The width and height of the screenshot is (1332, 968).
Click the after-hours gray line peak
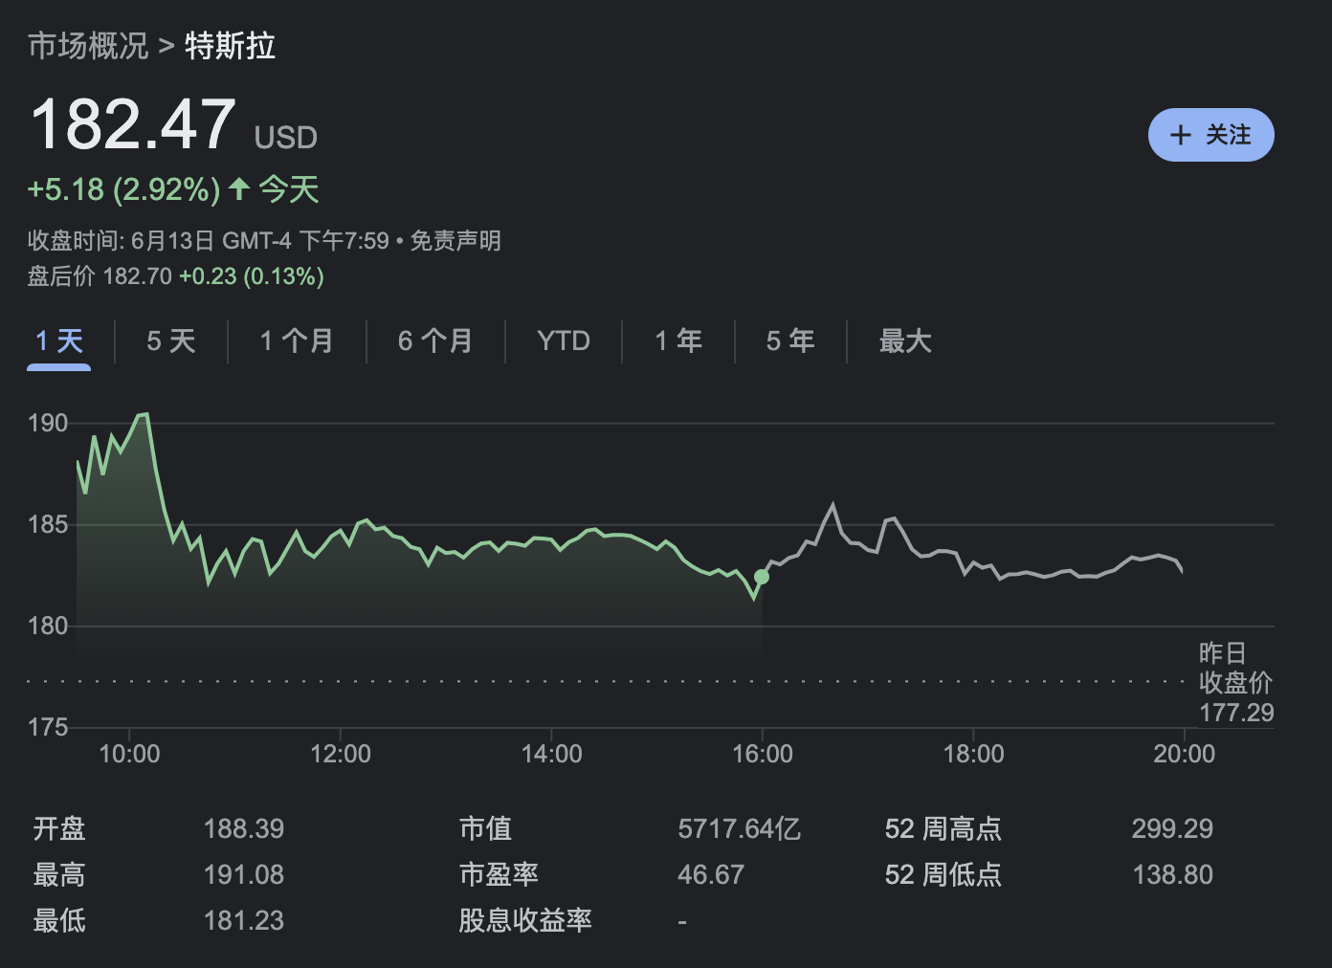(x=832, y=504)
